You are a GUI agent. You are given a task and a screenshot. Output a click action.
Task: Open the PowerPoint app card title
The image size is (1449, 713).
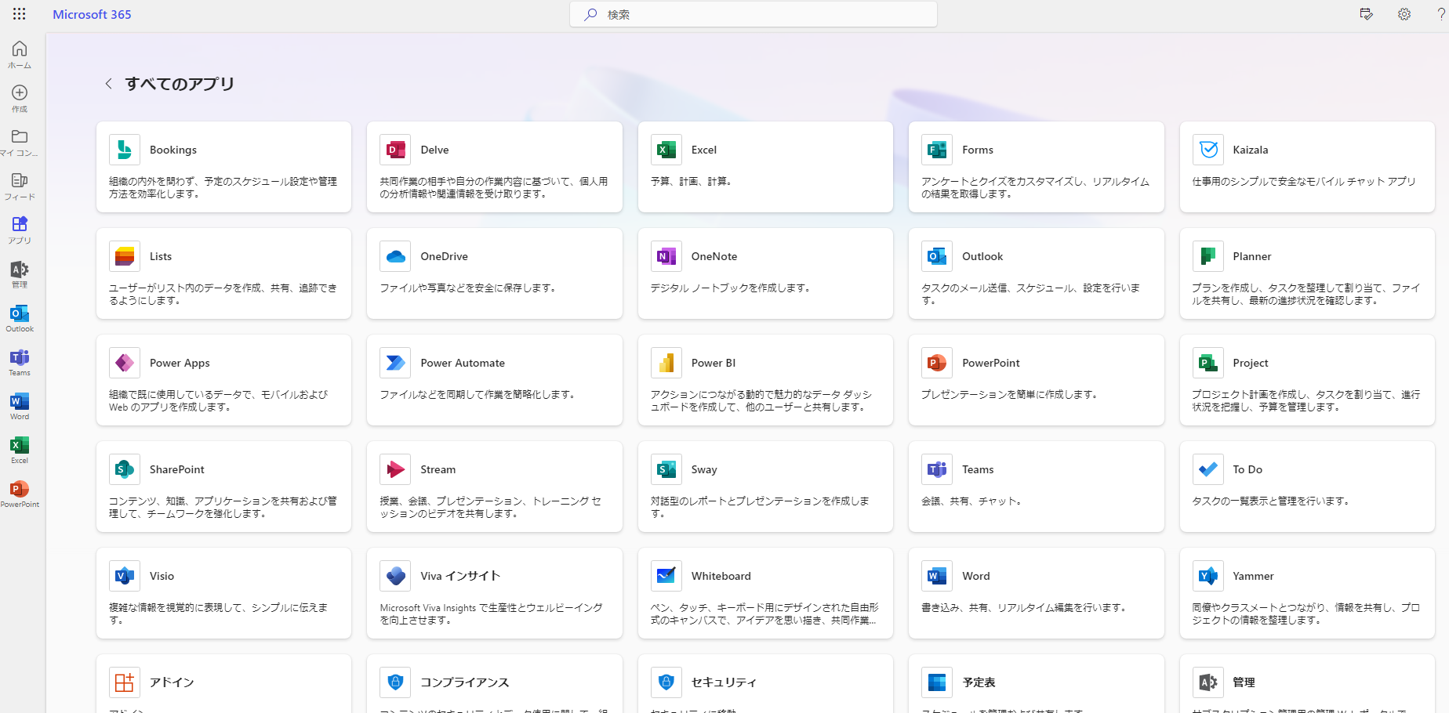point(991,363)
